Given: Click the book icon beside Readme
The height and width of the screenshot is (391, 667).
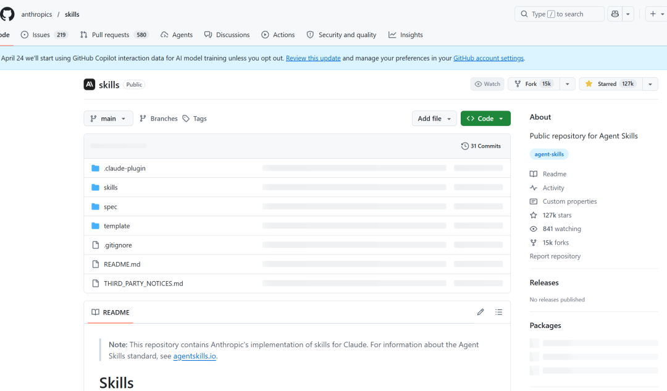Looking at the screenshot, I should [534, 174].
